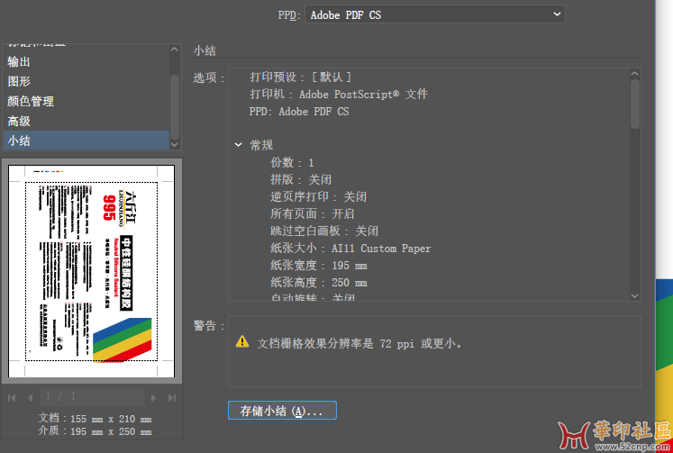The width and height of the screenshot is (673, 453).
Task: Collapse the 常规 section chevron
Action: (x=238, y=145)
